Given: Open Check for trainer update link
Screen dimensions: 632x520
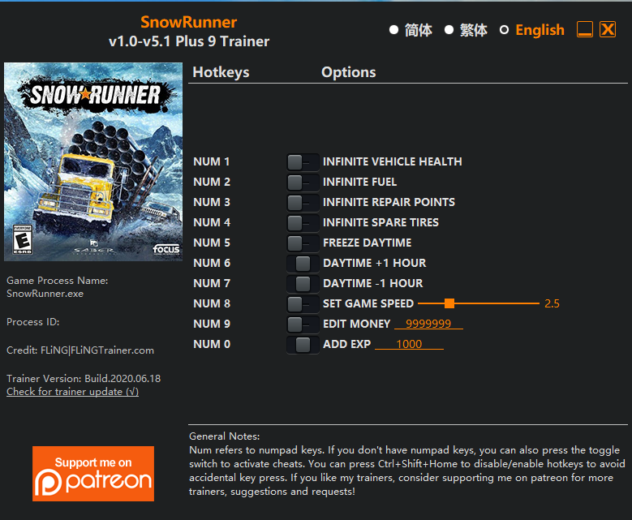Looking at the screenshot, I should pos(72,391).
